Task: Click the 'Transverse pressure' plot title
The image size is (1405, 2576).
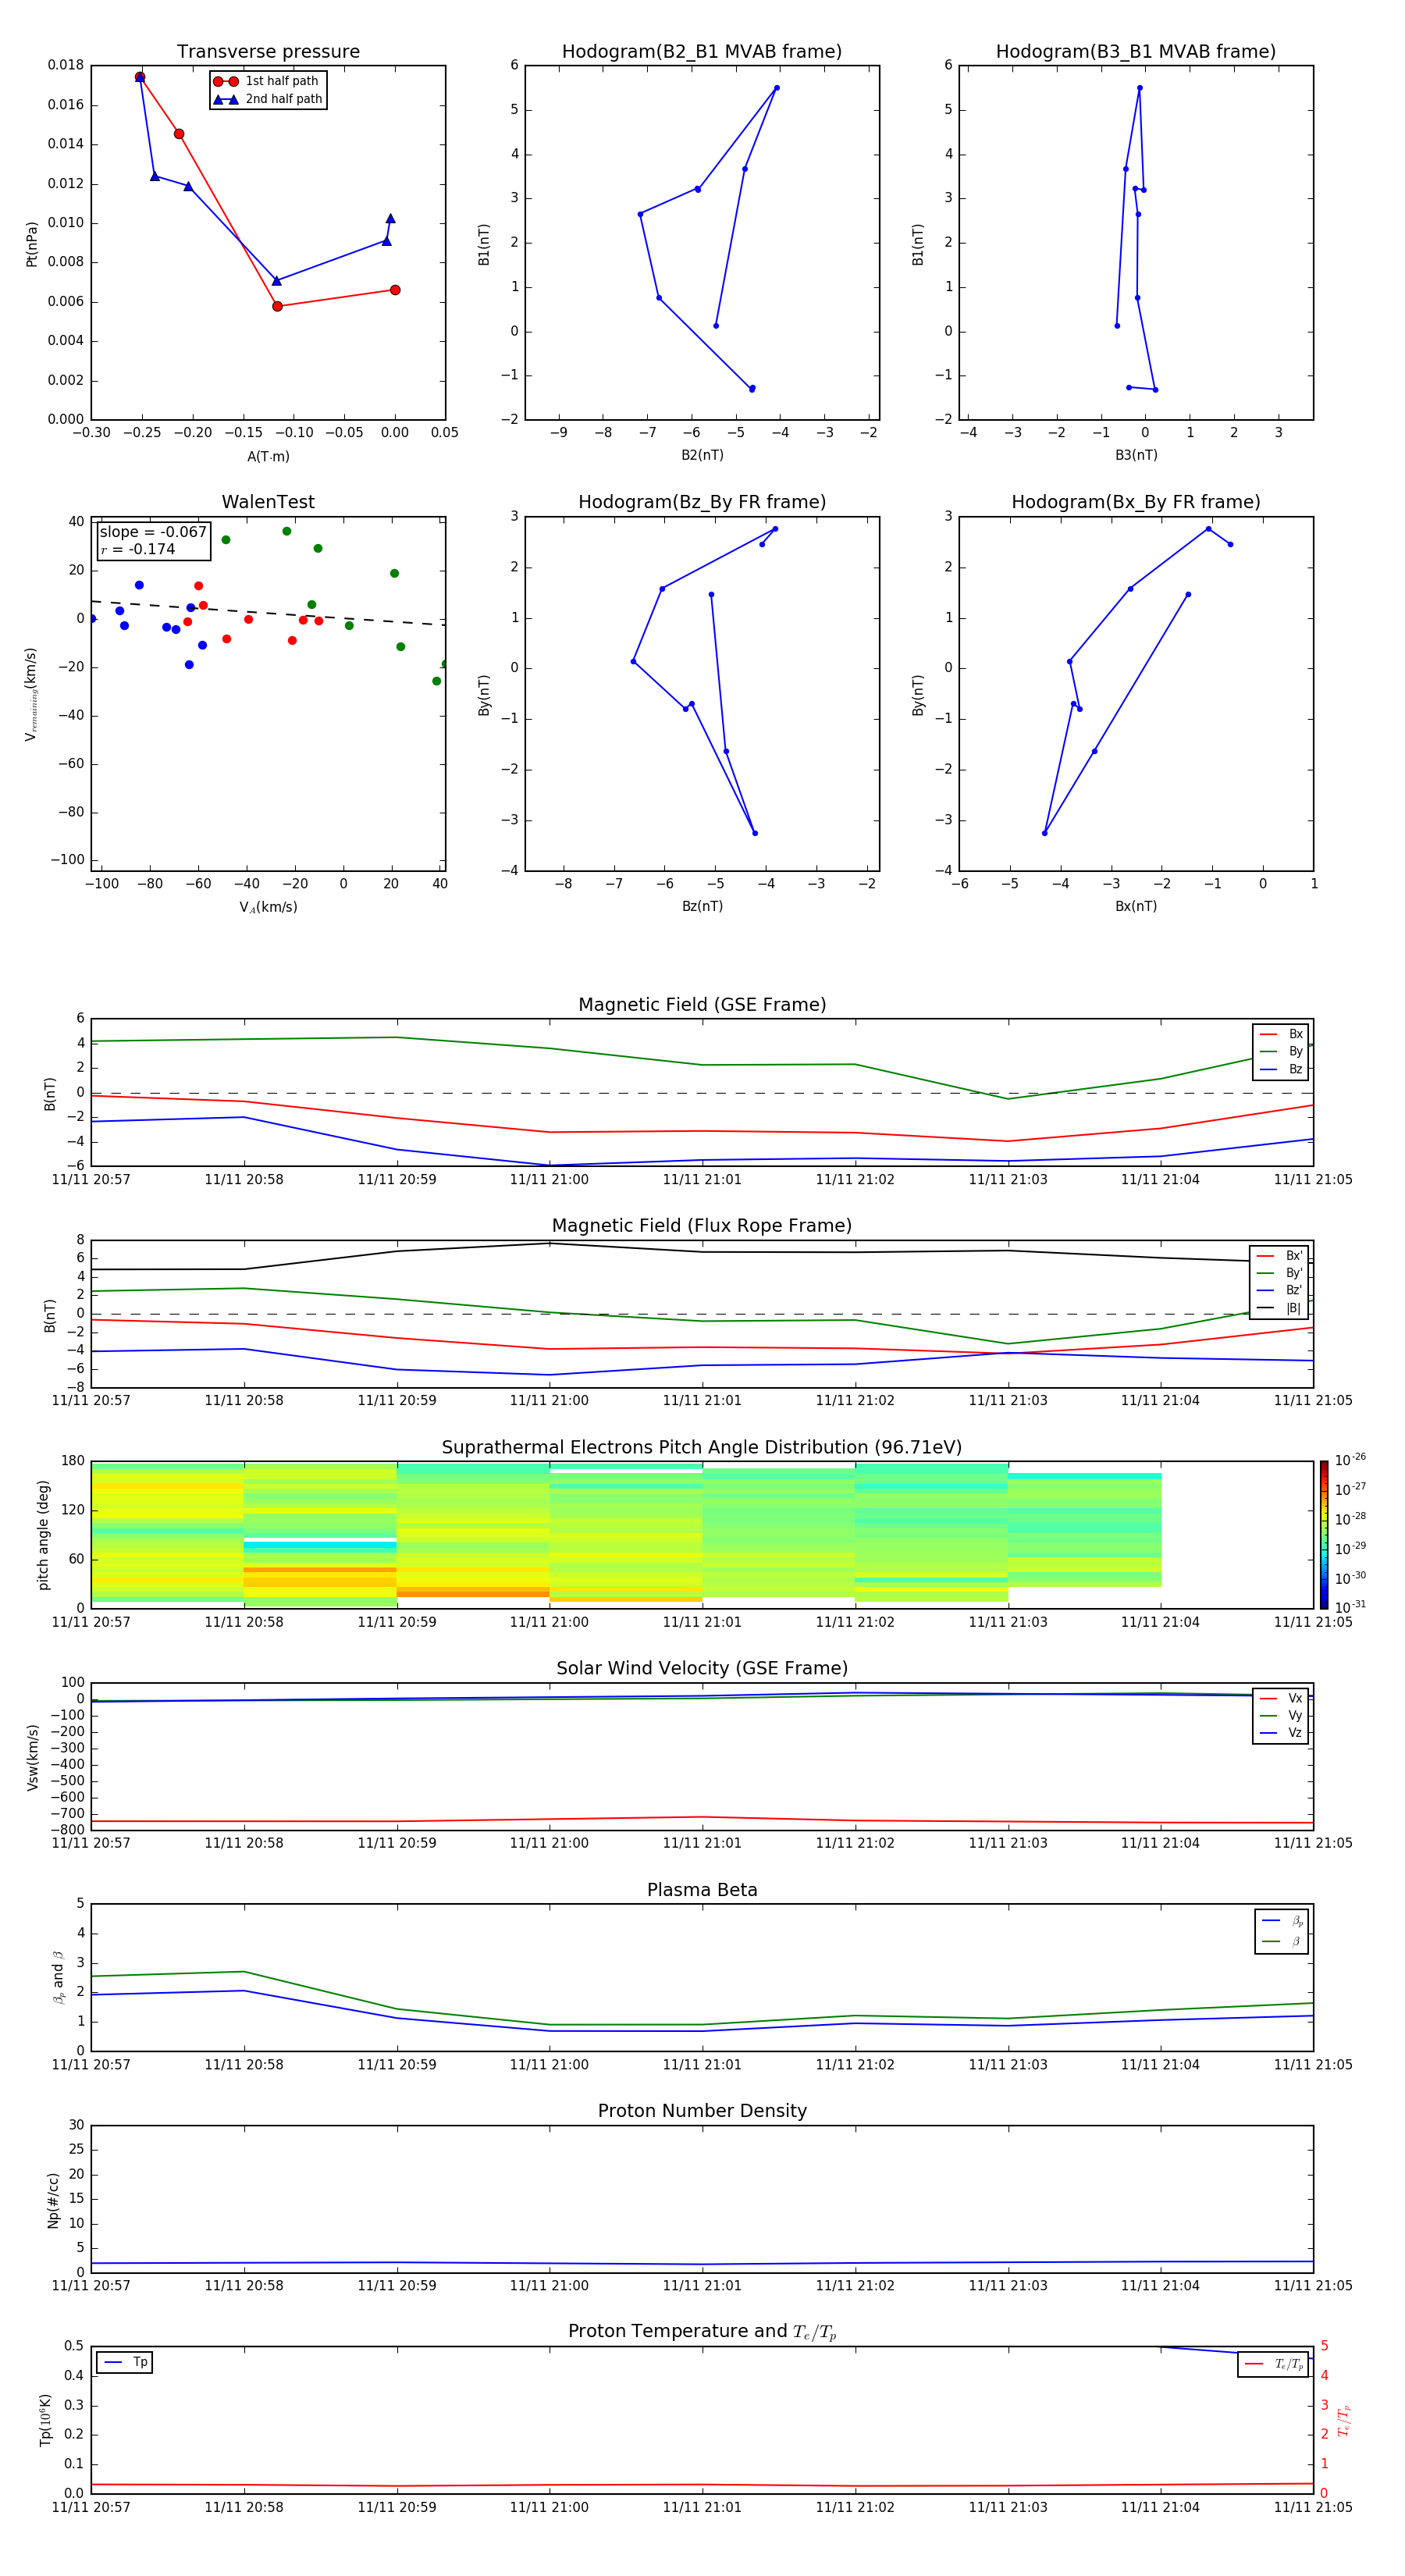Action: 268,51
